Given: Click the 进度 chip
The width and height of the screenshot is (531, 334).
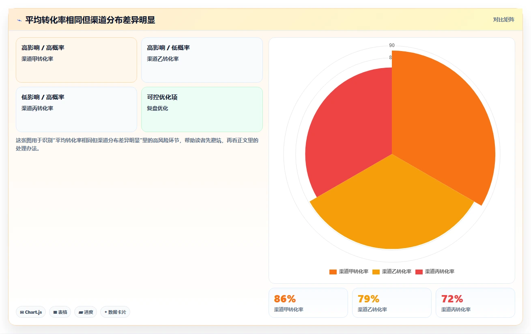Looking at the screenshot, I should pos(86,312).
